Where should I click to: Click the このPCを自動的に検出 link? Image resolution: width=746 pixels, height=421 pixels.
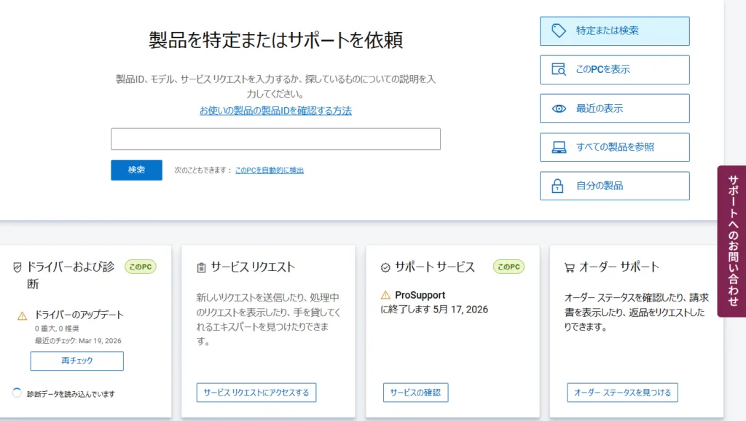click(269, 170)
